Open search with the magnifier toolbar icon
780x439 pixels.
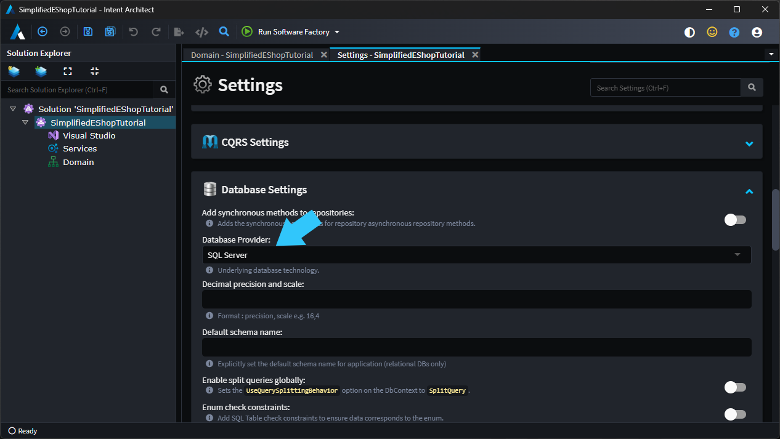coord(224,31)
